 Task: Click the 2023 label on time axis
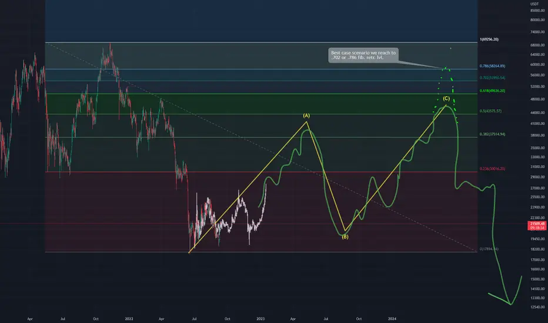coord(260,319)
